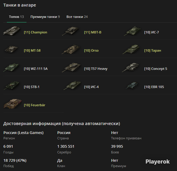The height and width of the screenshot is (171, 177).
Task: Click the Playerok watermark logo
Action: (157, 162)
